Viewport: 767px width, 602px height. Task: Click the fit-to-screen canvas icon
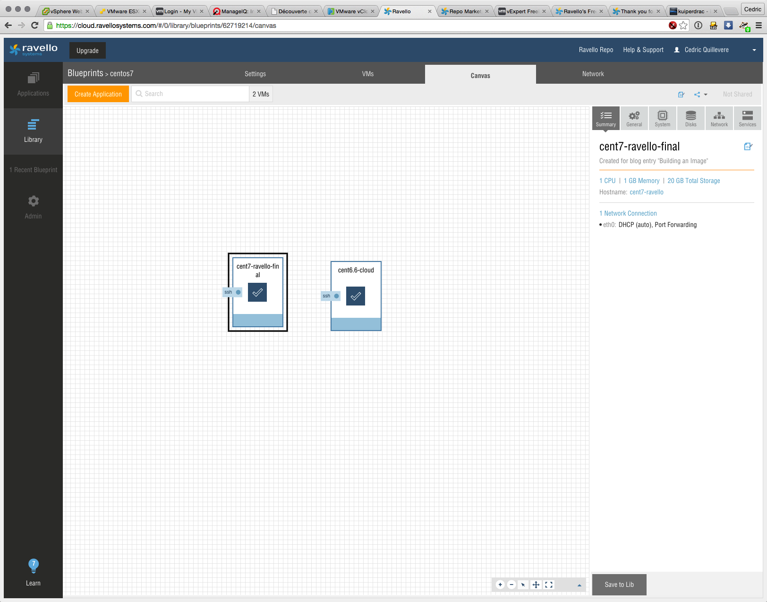pyautogui.click(x=549, y=585)
